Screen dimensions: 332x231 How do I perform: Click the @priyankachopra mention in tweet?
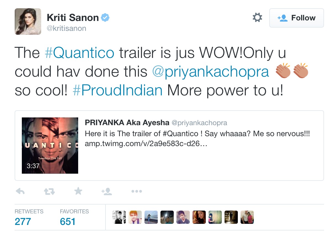[210, 72]
